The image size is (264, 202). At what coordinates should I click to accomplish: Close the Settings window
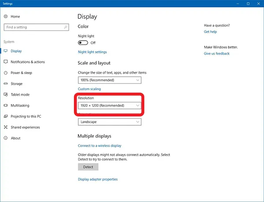[259, 4]
